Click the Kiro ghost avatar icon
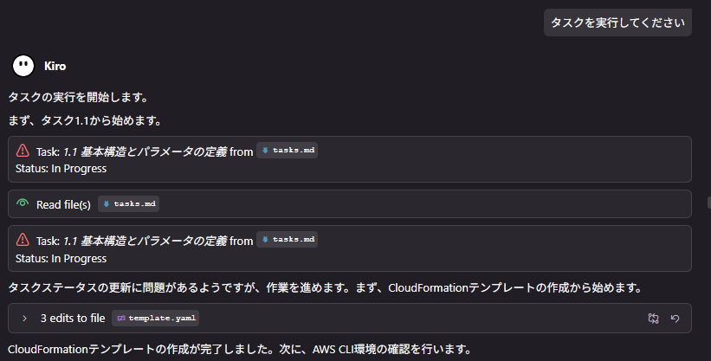This screenshot has height=361, width=711. point(23,66)
